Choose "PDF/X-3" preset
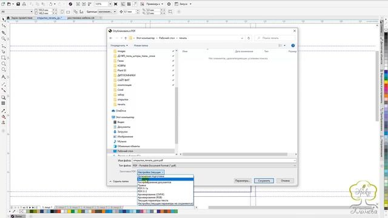The width and height of the screenshot is (388, 218). click(166, 191)
